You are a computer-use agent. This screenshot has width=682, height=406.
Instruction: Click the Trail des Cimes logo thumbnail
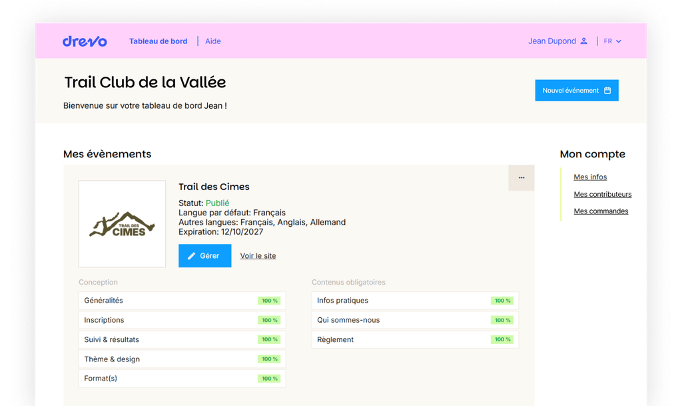tap(123, 224)
